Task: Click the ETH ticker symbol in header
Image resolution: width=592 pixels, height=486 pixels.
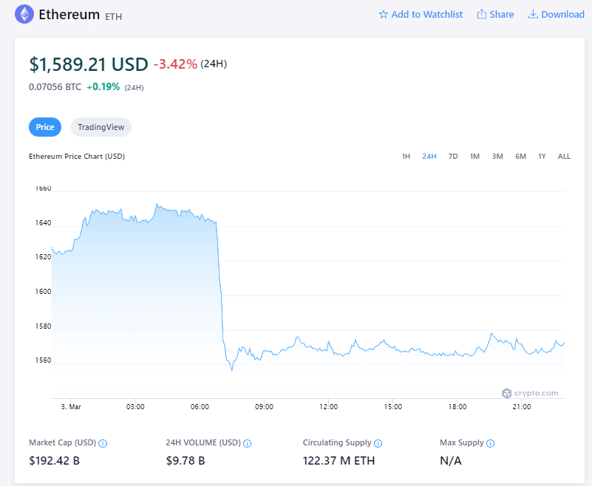Action: click(114, 16)
